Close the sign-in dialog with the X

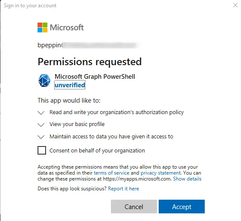pyautogui.click(x=235, y=5)
